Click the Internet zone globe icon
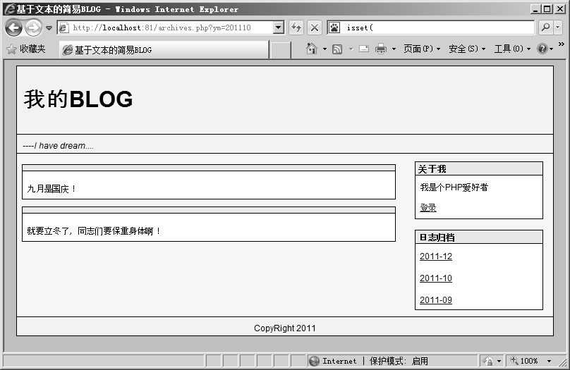 pos(314,361)
